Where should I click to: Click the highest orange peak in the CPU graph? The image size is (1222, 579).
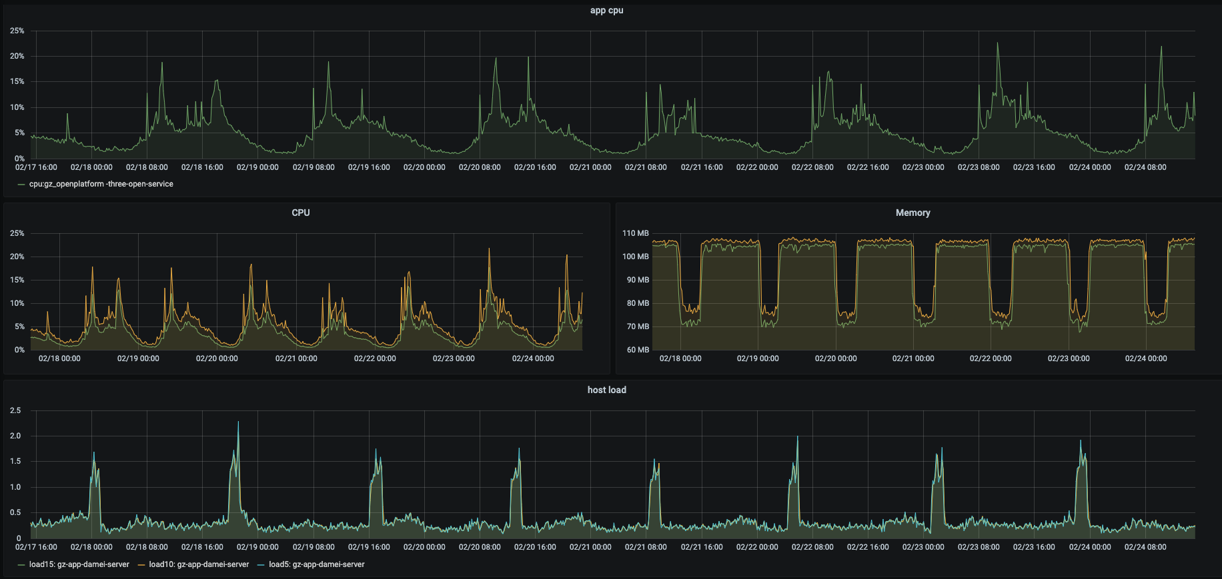pos(489,250)
